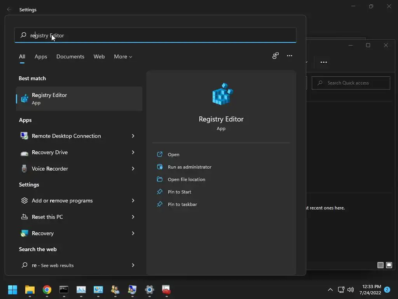Switch to the Documents search tab
Image resolution: width=398 pixels, height=299 pixels.
point(70,56)
